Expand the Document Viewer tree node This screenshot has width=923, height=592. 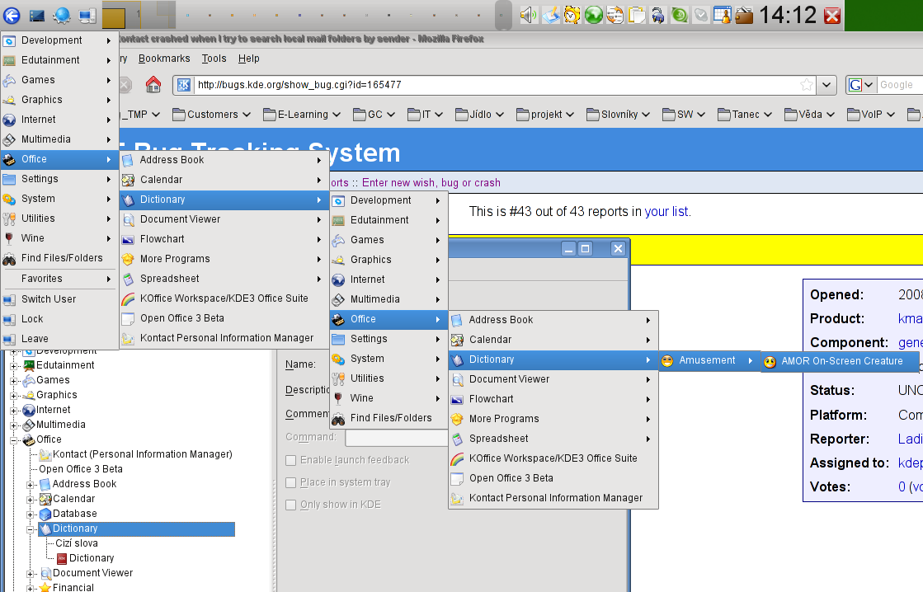click(x=30, y=573)
